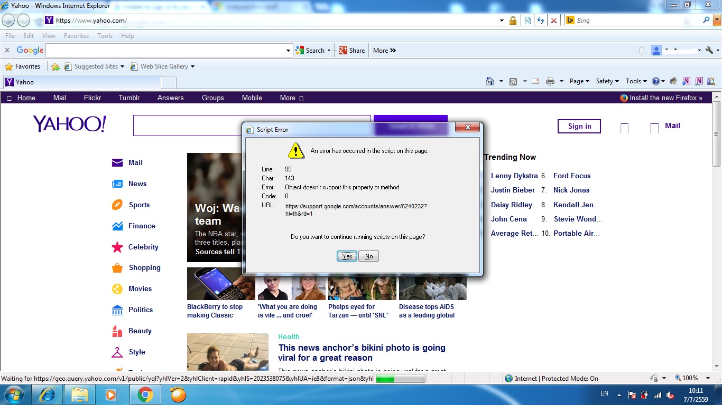The width and height of the screenshot is (722, 405).
Task: Click the Tumblr link in Yahoo navbar
Action: (x=129, y=98)
